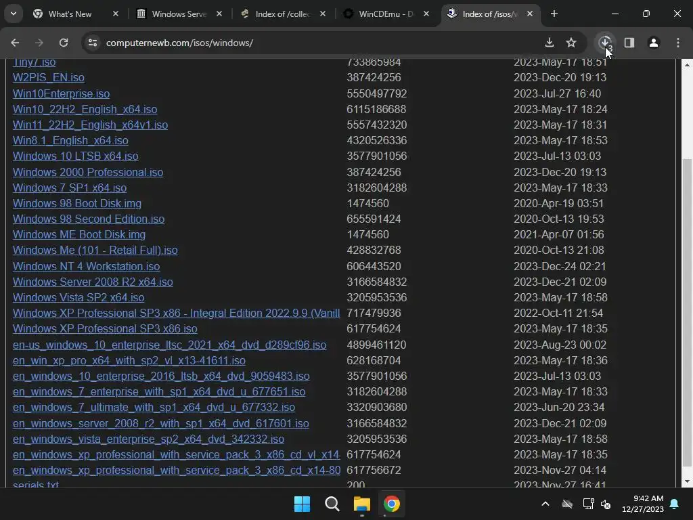The width and height of the screenshot is (693, 520).
Task: Click the Chrome taskbar icon
Action: pyautogui.click(x=392, y=504)
